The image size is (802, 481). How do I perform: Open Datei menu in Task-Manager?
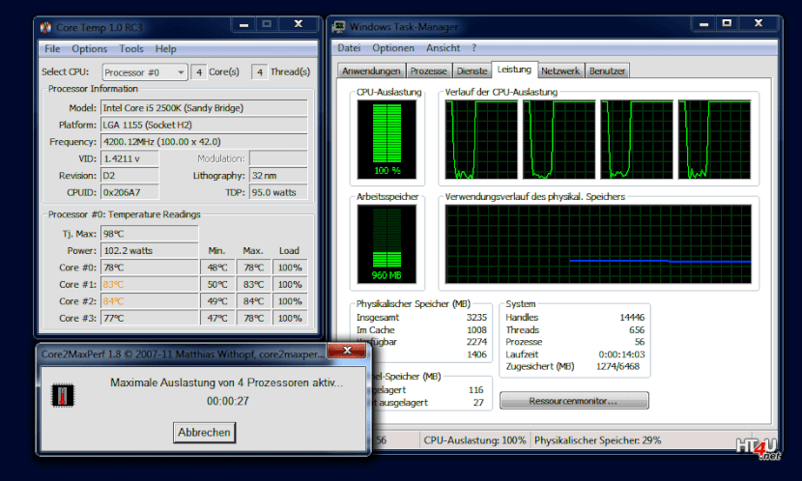349,47
